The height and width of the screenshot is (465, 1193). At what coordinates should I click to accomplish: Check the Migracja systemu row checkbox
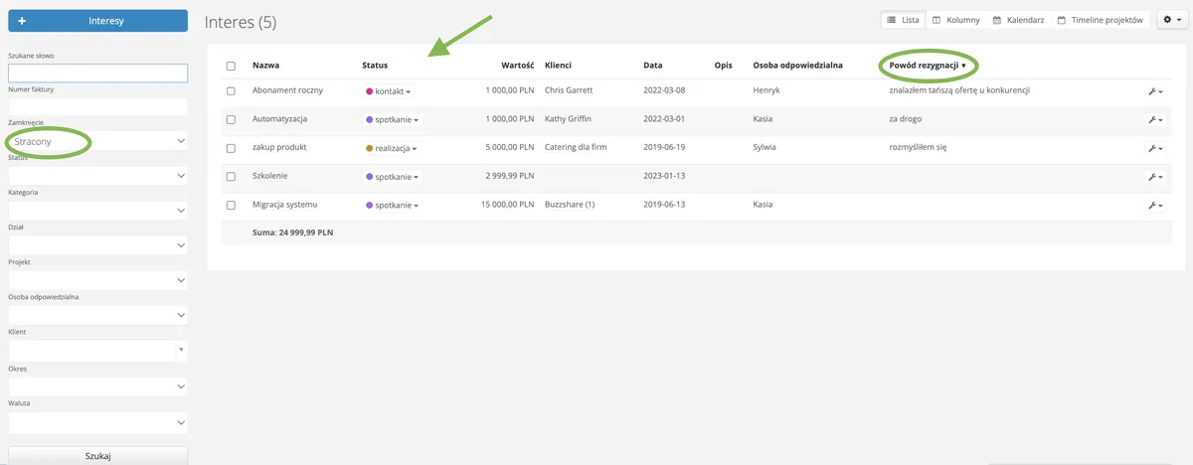tap(231, 205)
